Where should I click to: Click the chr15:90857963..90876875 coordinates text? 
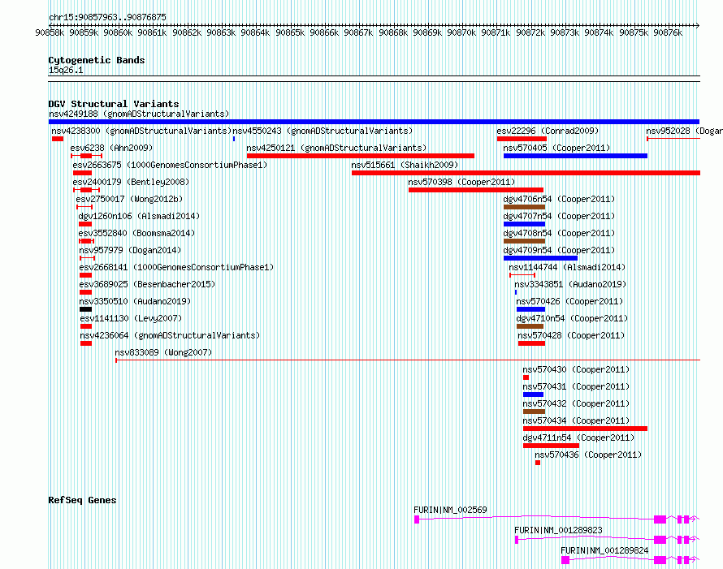tap(107, 17)
